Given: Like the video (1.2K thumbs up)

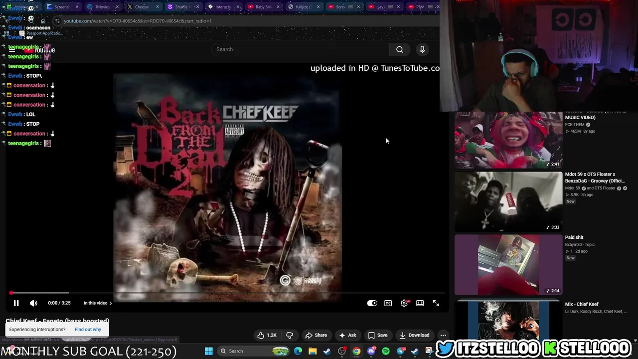Looking at the screenshot, I should point(267,335).
